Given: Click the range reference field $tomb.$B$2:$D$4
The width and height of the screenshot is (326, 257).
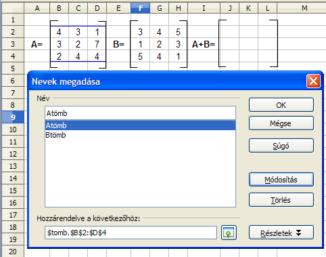Looking at the screenshot, I should point(131,233).
